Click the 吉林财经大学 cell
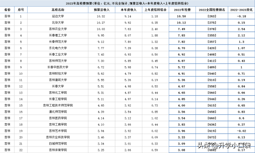The height and width of the screenshot is (153, 255). (58, 74)
